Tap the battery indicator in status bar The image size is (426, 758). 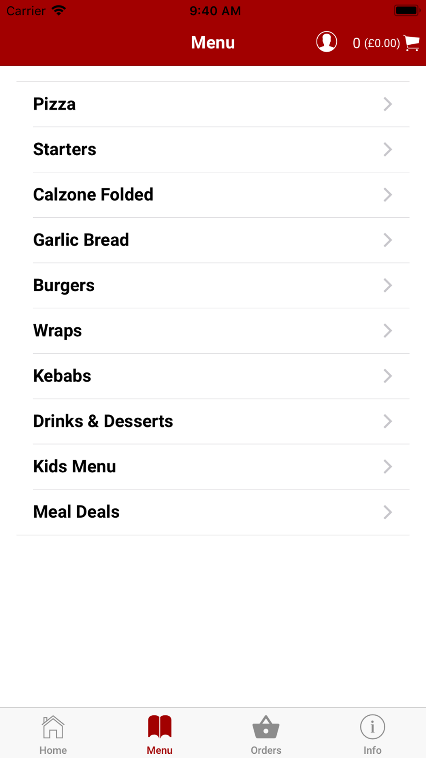(407, 10)
